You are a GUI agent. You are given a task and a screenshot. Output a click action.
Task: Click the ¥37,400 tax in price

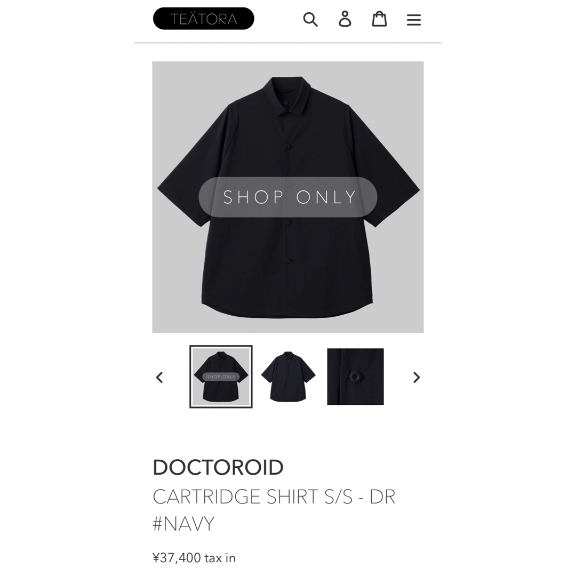194,558
